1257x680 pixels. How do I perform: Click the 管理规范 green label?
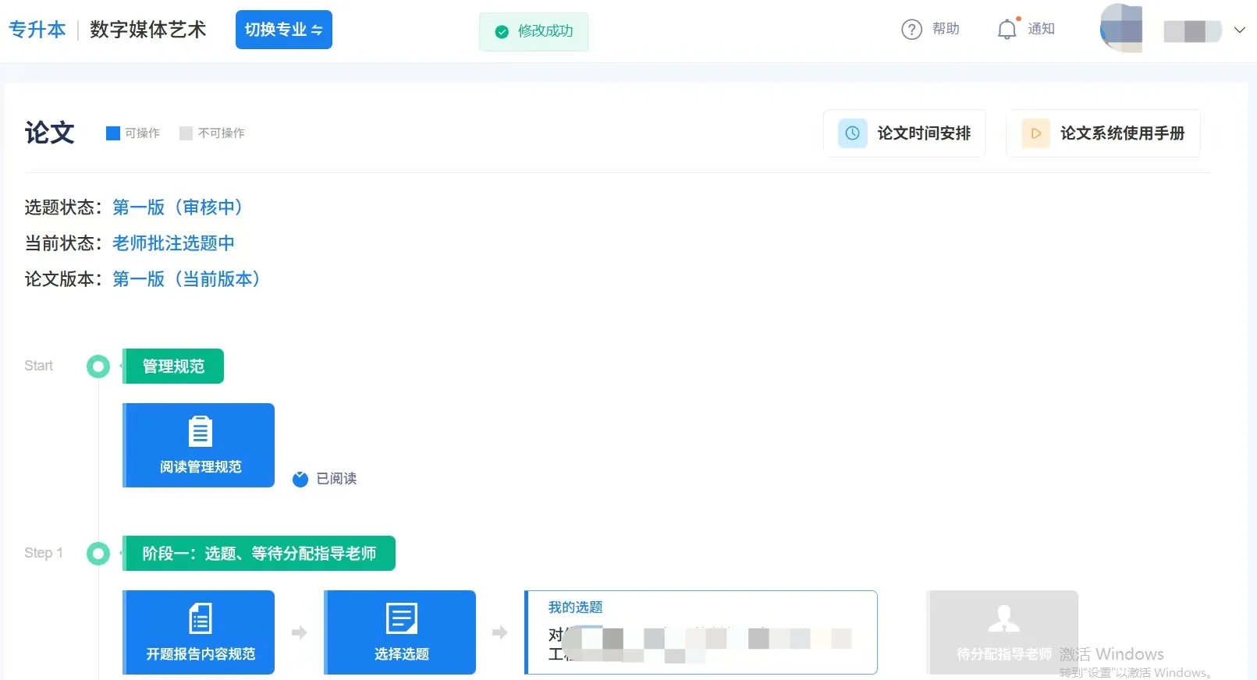point(173,367)
